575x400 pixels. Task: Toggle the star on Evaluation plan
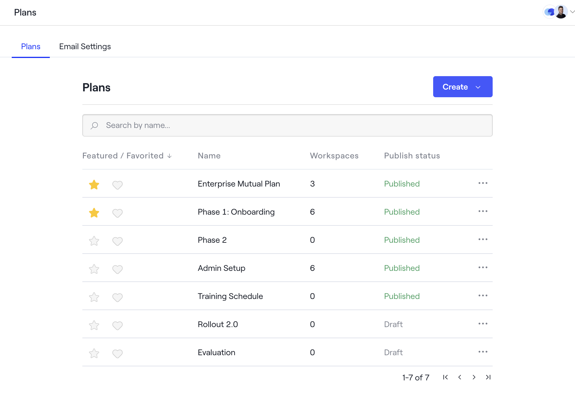(x=94, y=353)
